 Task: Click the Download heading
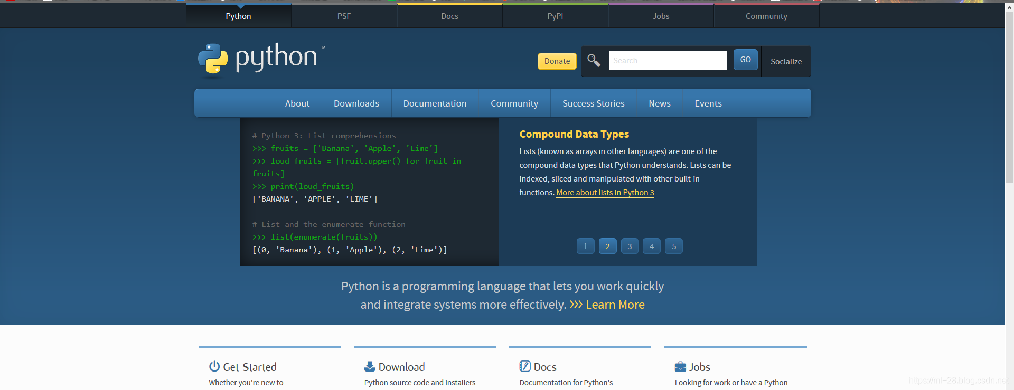402,367
